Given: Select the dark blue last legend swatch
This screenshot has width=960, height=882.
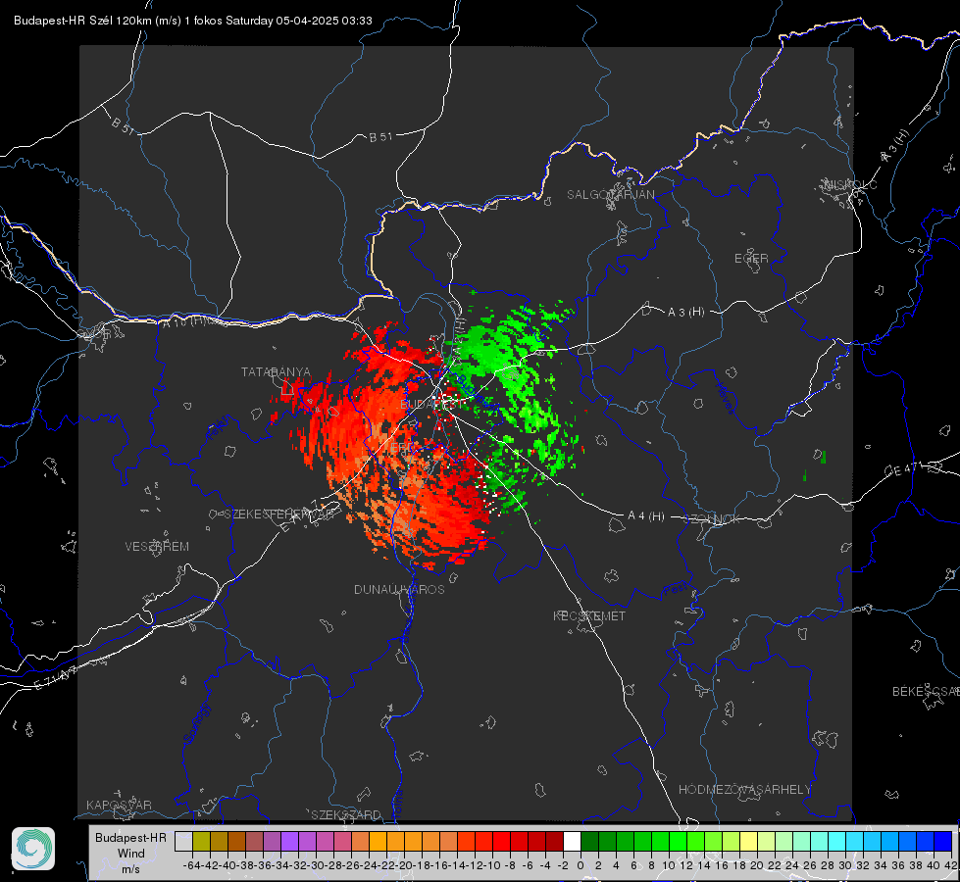Looking at the screenshot, I should (x=943, y=841).
